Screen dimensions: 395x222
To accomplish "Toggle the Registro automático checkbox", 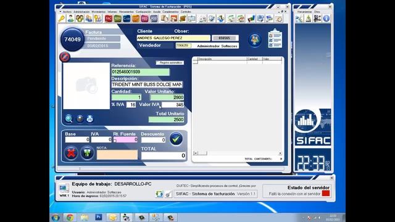I will [x=158, y=63].
